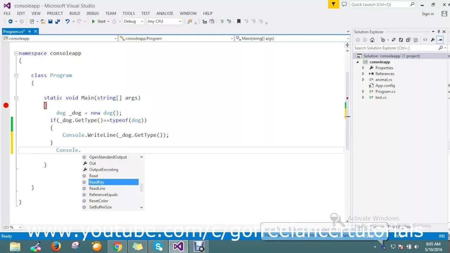Expand the test.cs node
The image size is (450, 253).
click(x=363, y=97)
